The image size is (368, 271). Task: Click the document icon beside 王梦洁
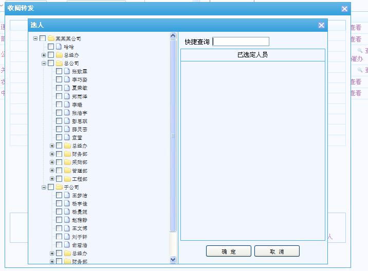click(67, 196)
